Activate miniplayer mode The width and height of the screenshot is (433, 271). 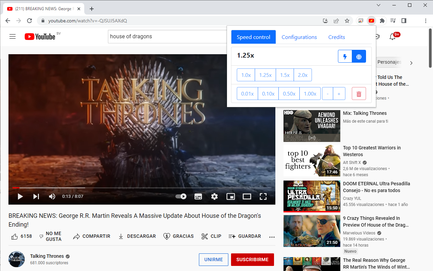pos(231,196)
